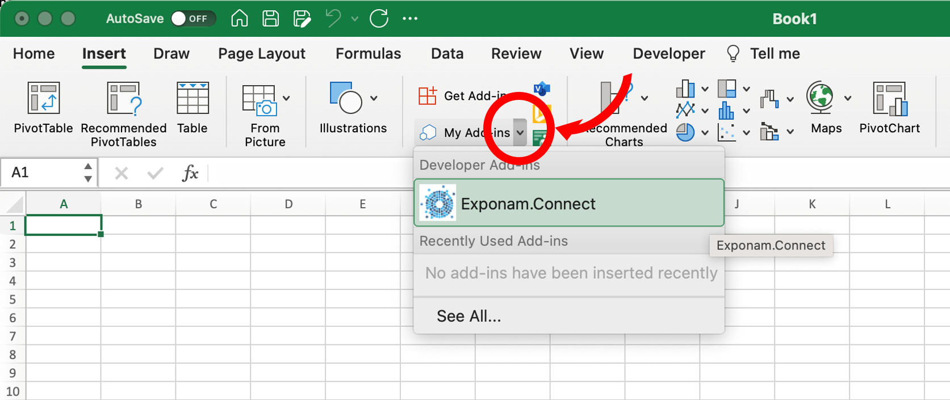Click the Home icon in title bar
This screenshot has height=400, width=950.
(x=240, y=19)
